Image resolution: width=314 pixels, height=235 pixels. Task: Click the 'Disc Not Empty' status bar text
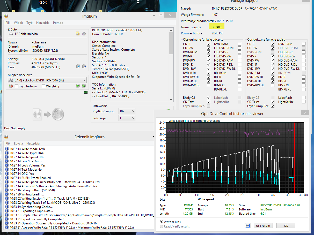click(x=15, y=128)
